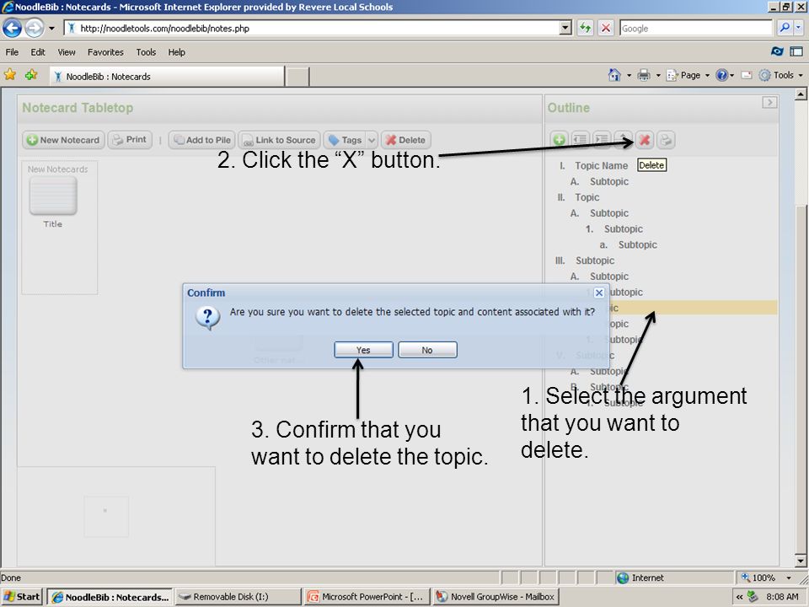Close the Confirm dialog with its X
Screen dimensions: 809x607
[599, 293]
